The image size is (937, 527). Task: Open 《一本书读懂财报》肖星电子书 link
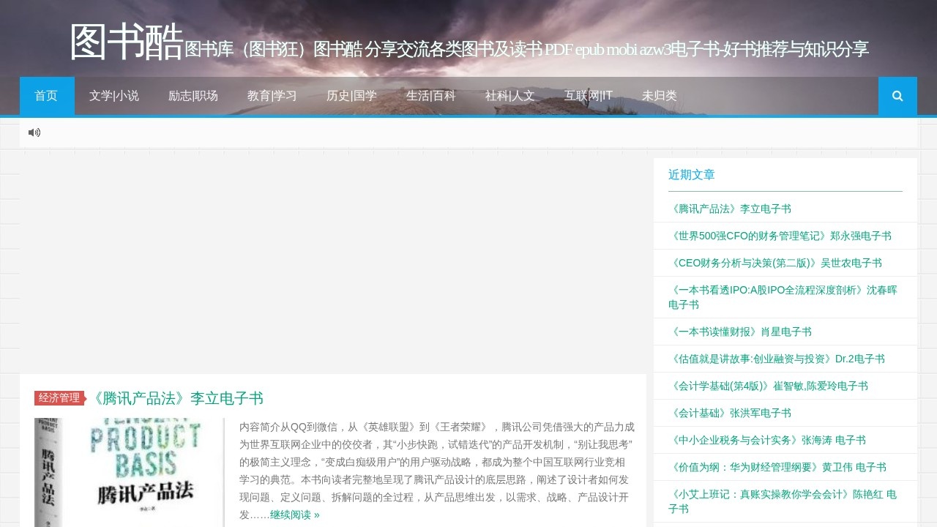740,332
